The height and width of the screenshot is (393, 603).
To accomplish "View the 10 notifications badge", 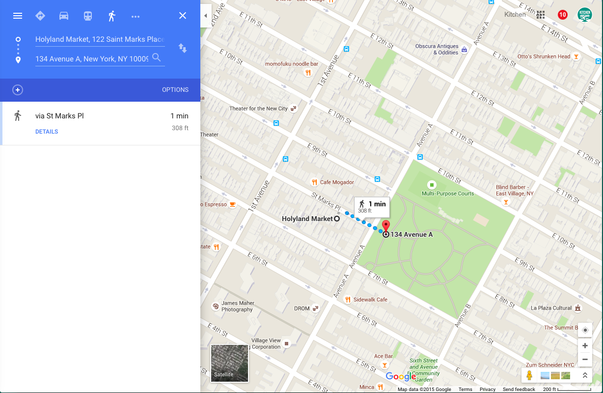I will coord(563,15).
